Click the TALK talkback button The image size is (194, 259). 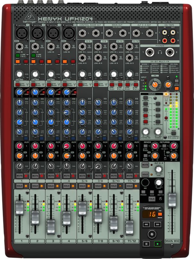point(152,199)
